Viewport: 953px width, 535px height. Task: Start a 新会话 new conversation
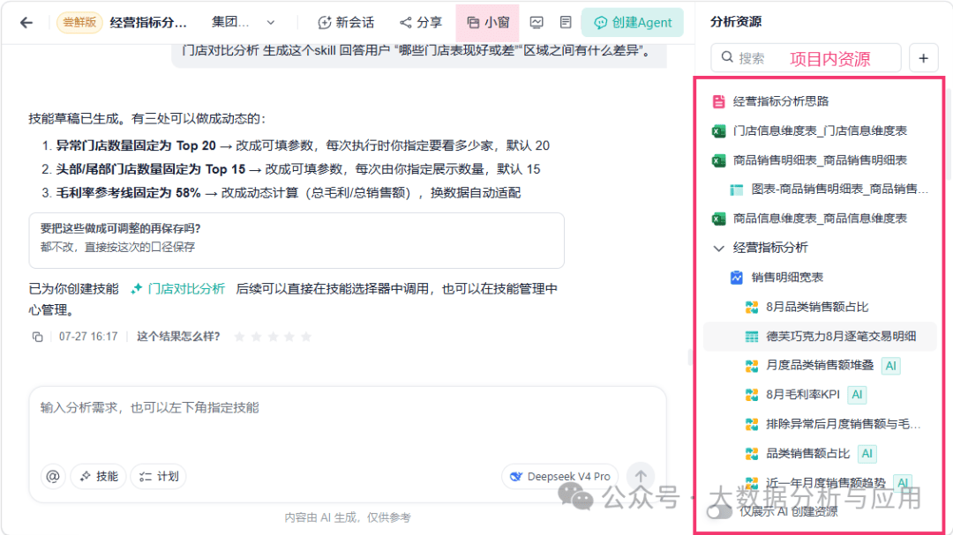[346, 23]
